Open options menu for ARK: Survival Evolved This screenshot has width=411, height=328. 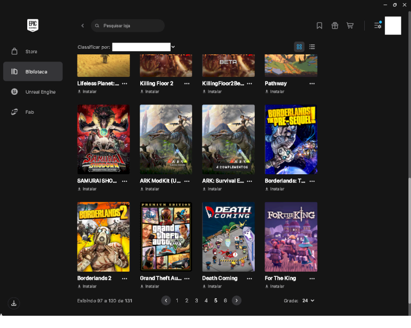[250, 181]
